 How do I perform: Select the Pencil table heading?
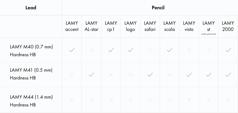158,8
